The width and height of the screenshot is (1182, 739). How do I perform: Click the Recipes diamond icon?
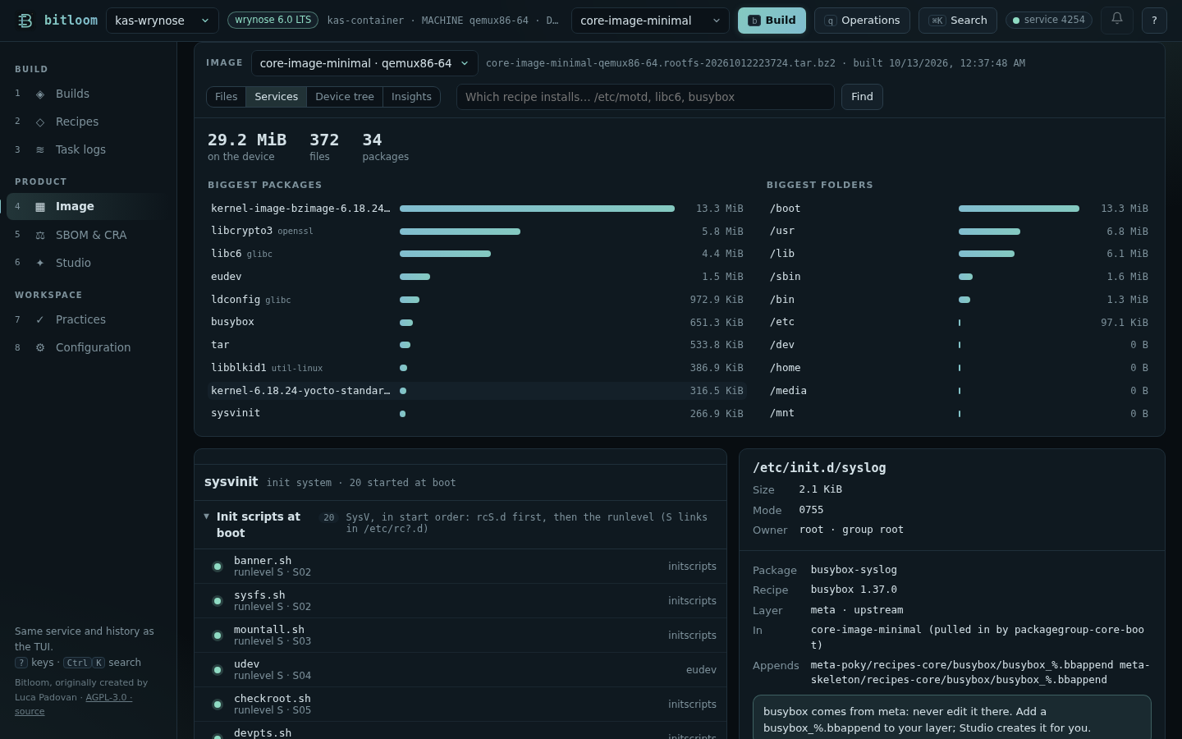(40, 122)
